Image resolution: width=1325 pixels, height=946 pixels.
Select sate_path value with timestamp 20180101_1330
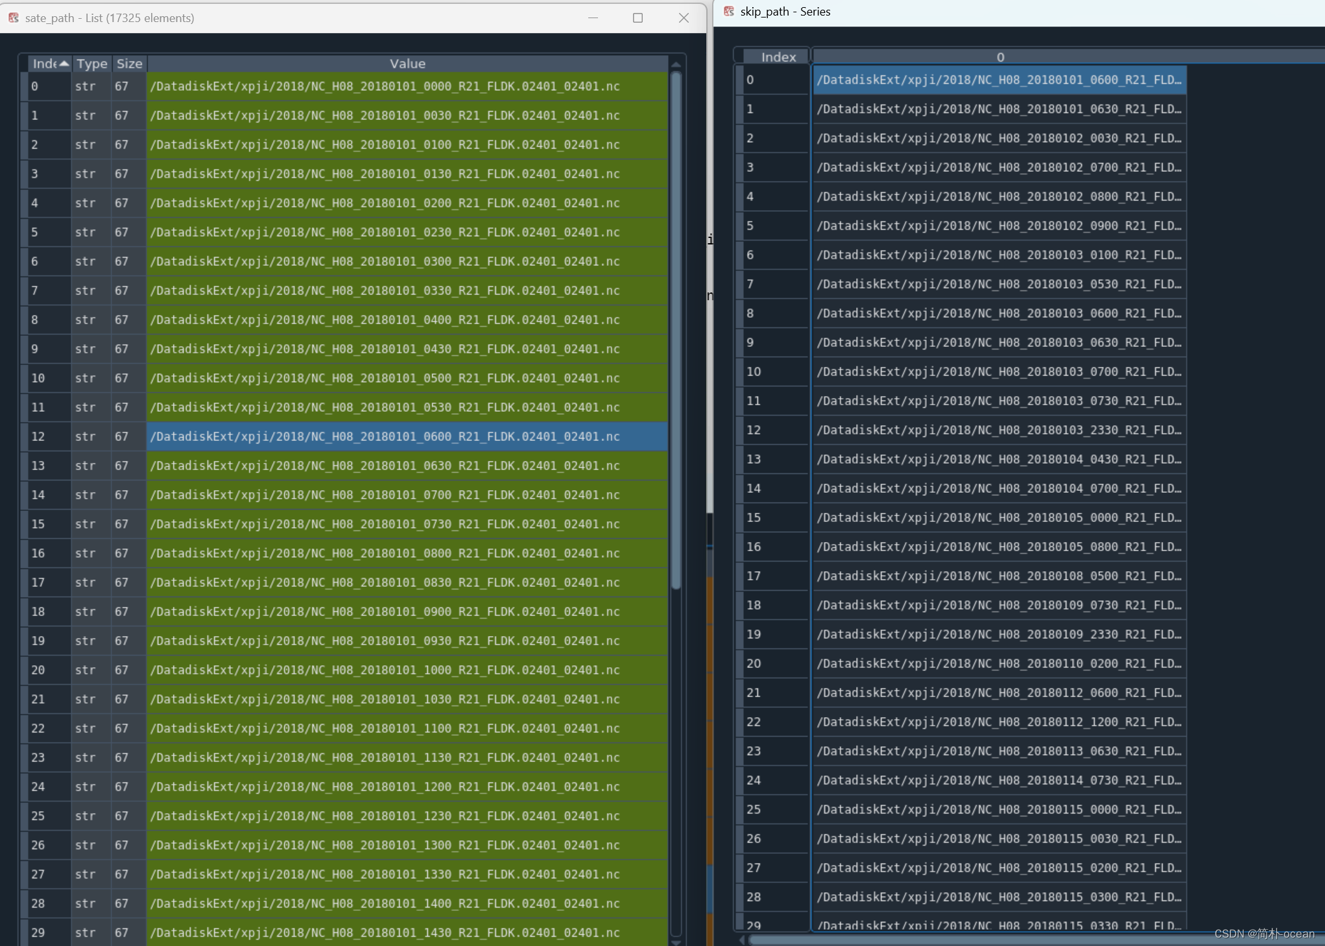(x=407, y=874)
